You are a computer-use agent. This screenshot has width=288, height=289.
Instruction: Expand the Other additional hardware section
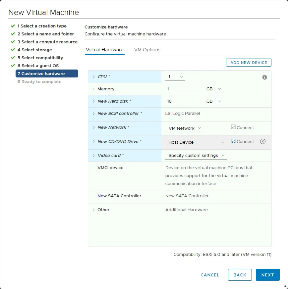coord(93,210)
